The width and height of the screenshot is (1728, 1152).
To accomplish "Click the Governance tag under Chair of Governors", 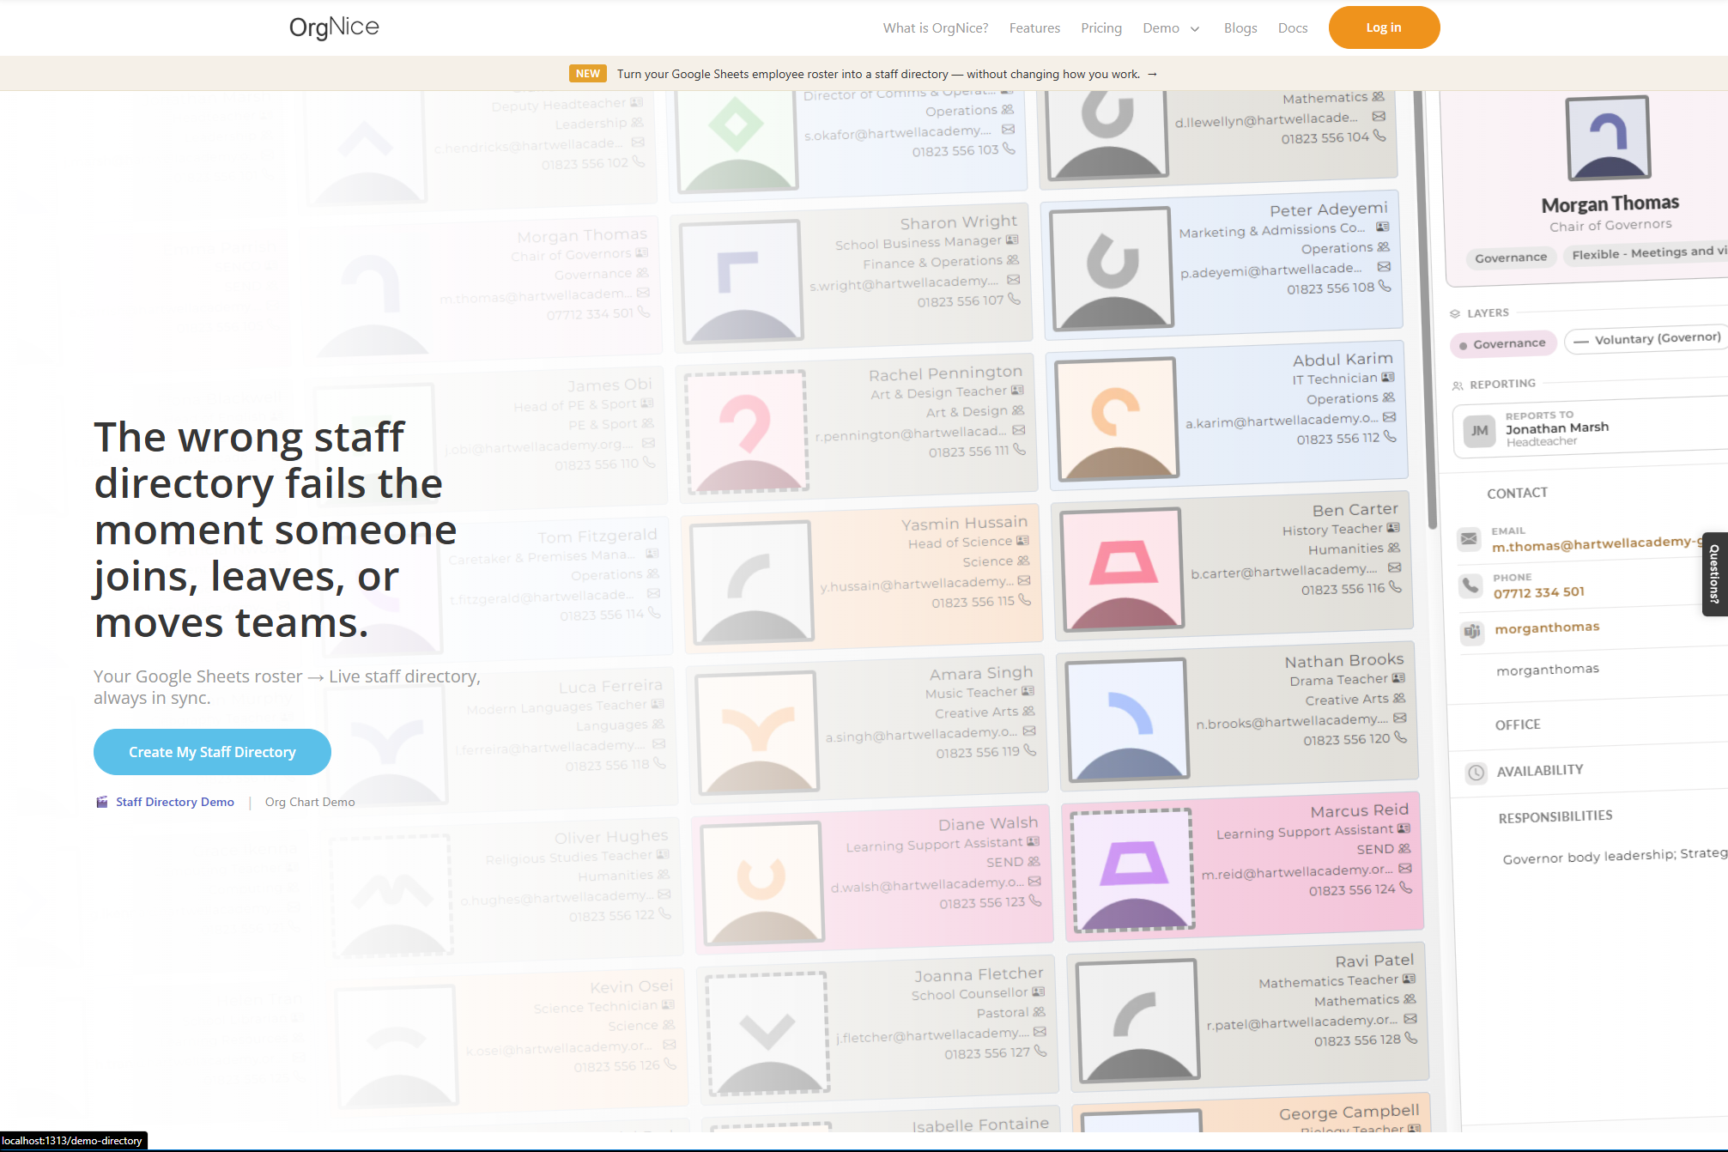I will (1511, 258).
